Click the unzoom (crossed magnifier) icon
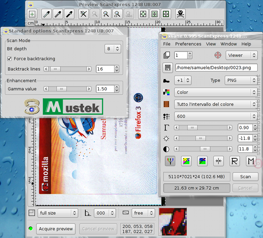Viewport: 263px width, 238px height. tap(83, 14)
